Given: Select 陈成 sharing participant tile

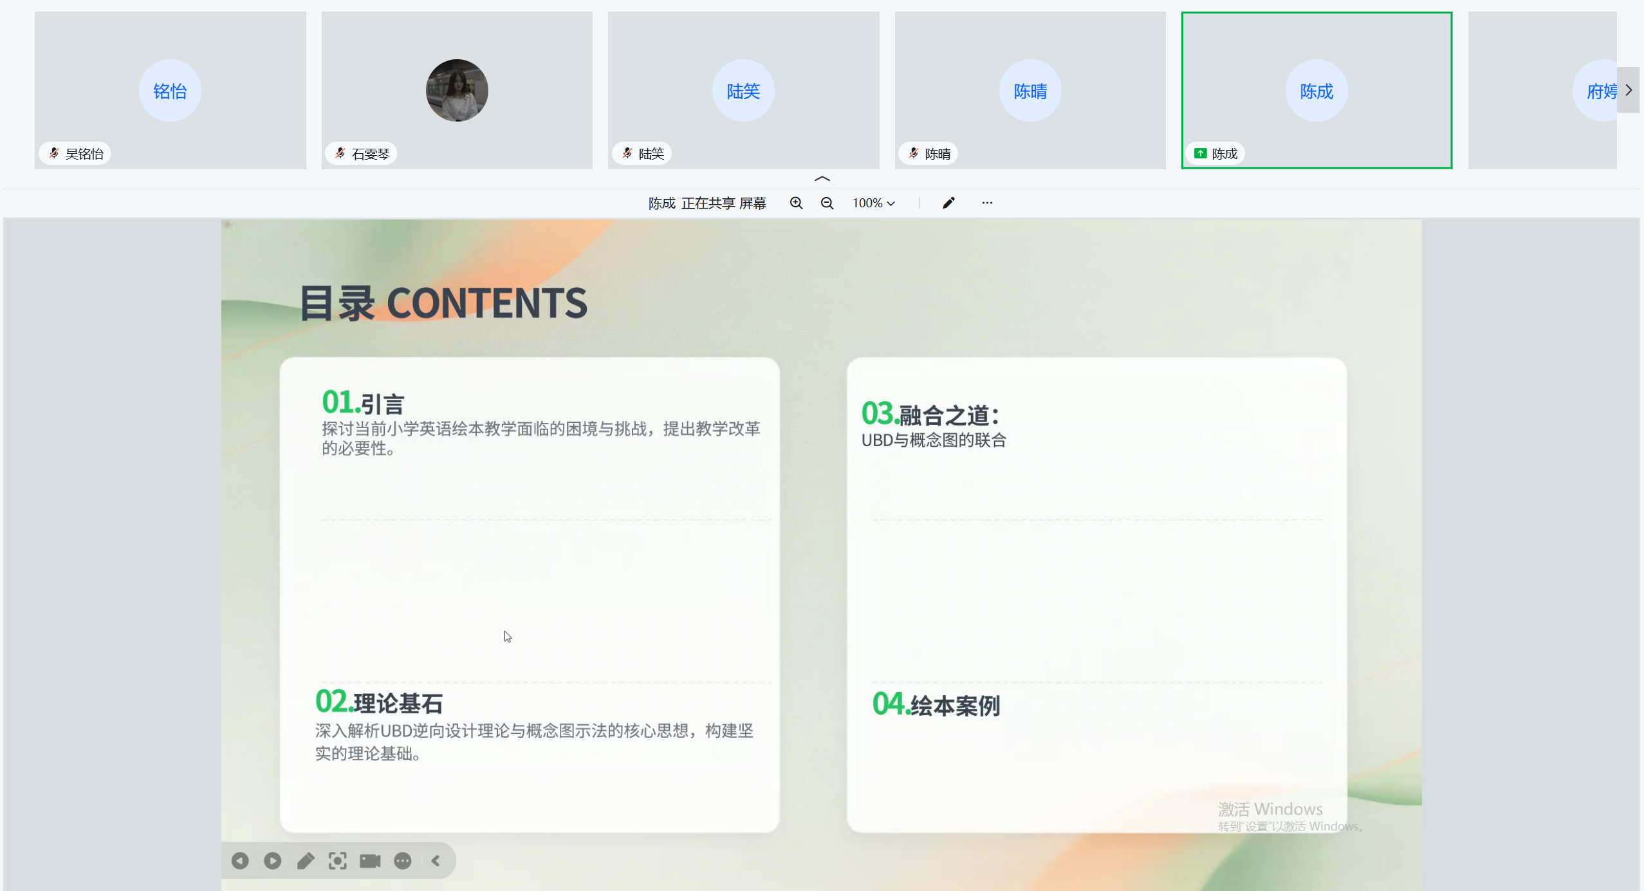Looking at the screenshot, I should point(1316,90).
